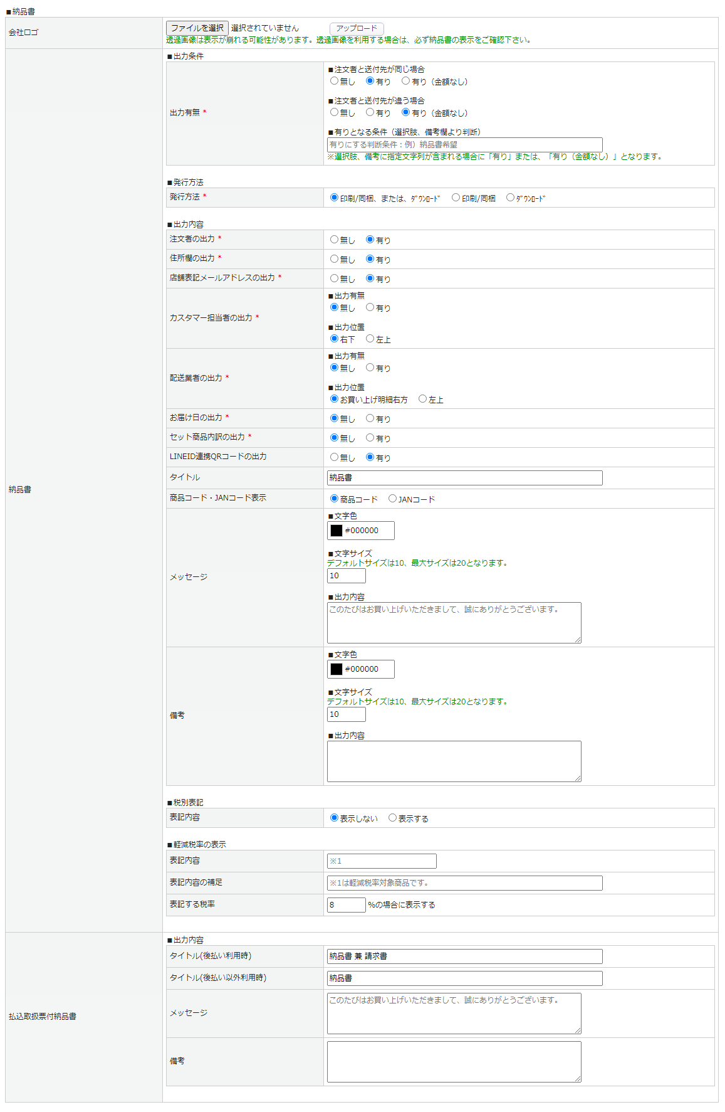Screen dimensions: 725x1112
Task: Click the 表記内容の補足 input field
Action: pyautogui.click(x=464, y=883)
